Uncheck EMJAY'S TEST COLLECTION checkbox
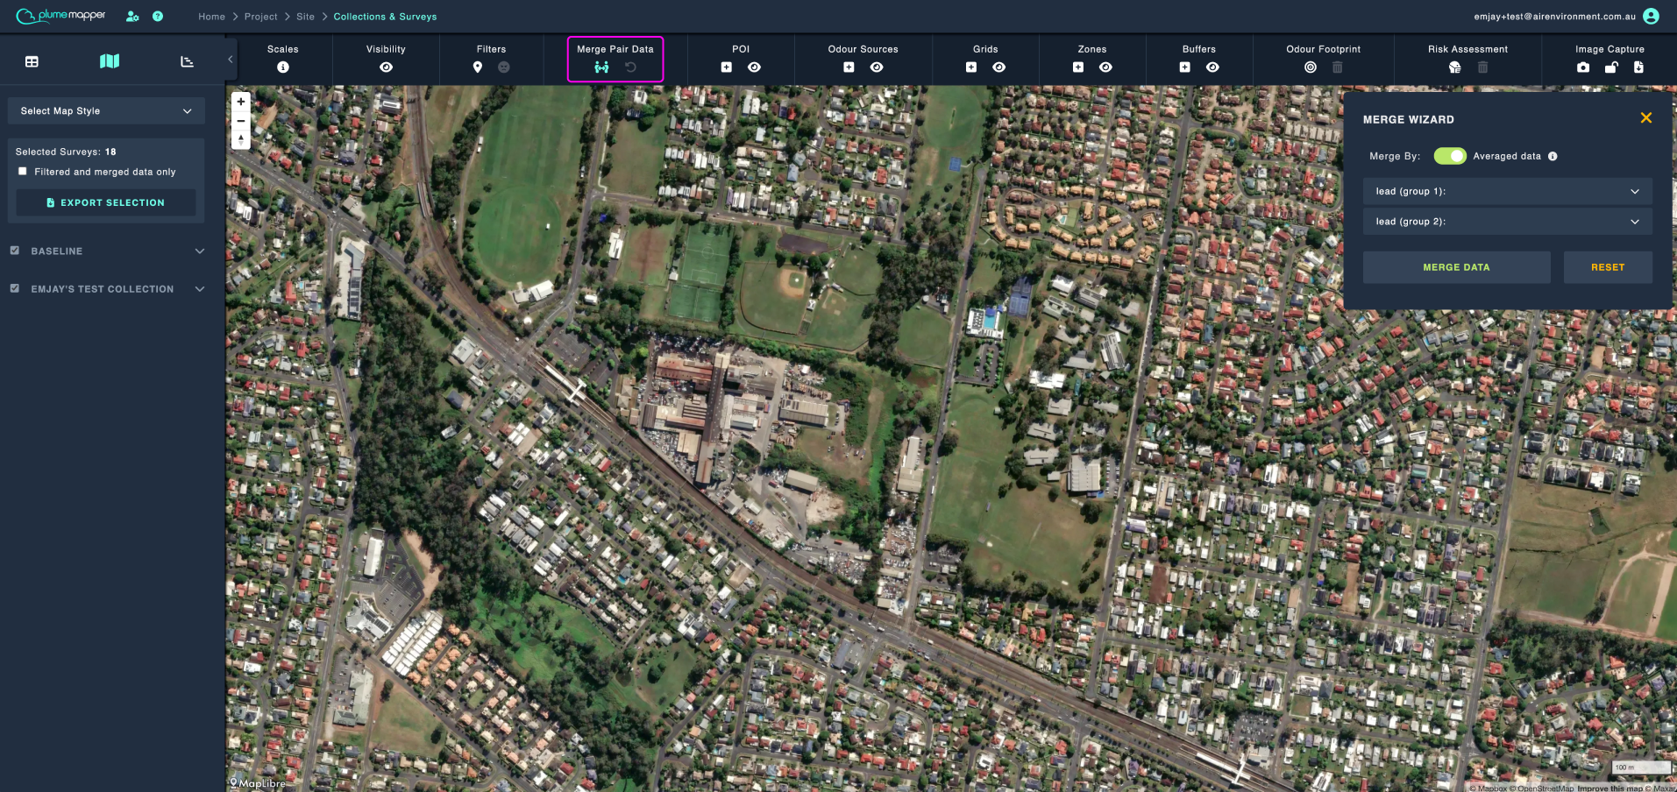1677x792 pixels. point(15,288)
